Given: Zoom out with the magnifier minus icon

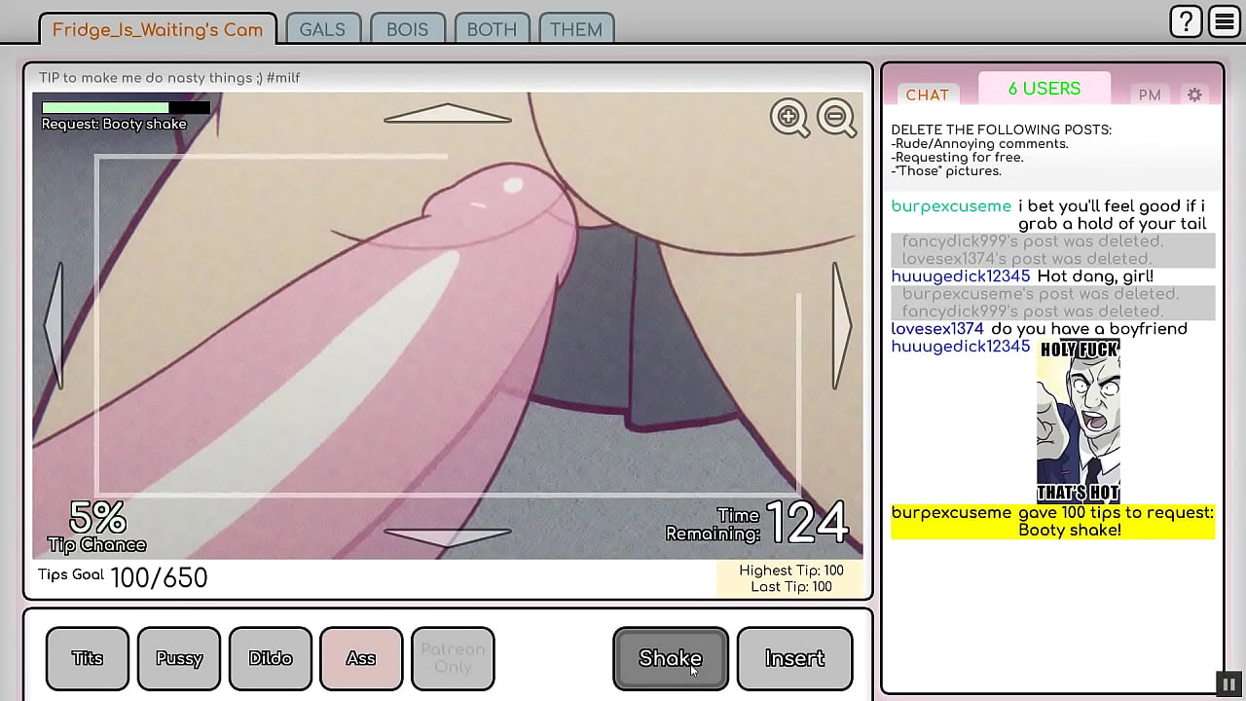Looking at the screenshot, I should pyautogui.click(x=837, y=118).
